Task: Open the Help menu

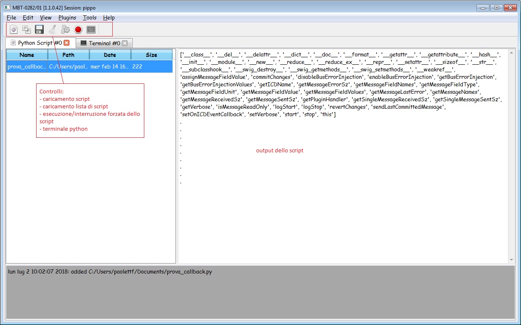Action: (109, 17)
